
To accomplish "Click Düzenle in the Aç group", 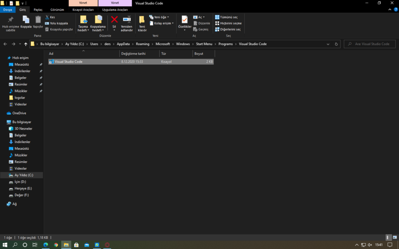I will click(x=202, y=23).
